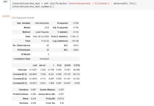Click the internetuserate_mod.summary() code line
Image resolution: width=154 pixels, height=106 pixels.
coord(33,7)
